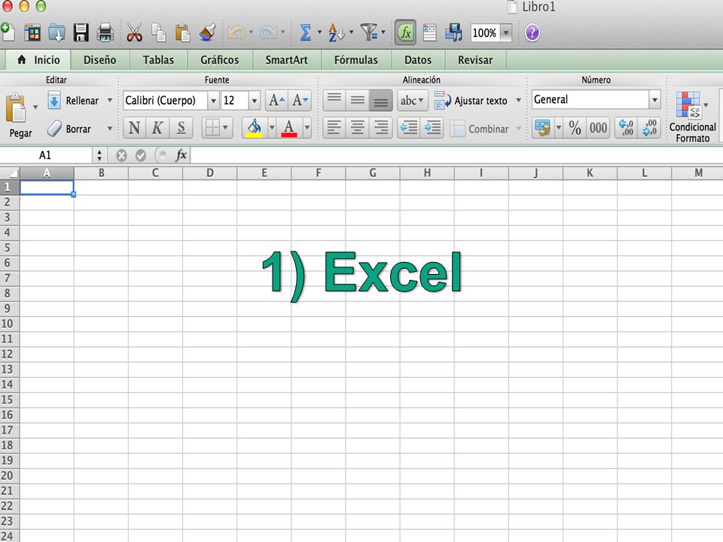The image size is (723, 542).
Task: Expand the zoom 100% dropdown
Action: pyautogui.click(x=506, y=32)
